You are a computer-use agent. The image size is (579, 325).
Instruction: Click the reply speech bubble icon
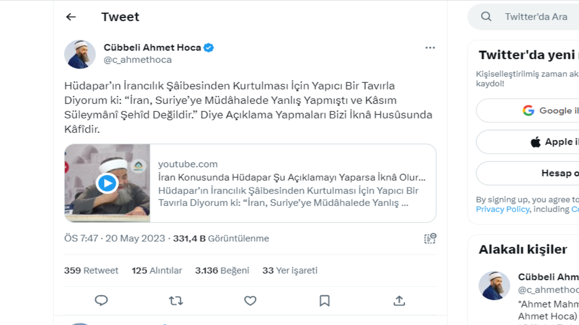tap(101, 300)
